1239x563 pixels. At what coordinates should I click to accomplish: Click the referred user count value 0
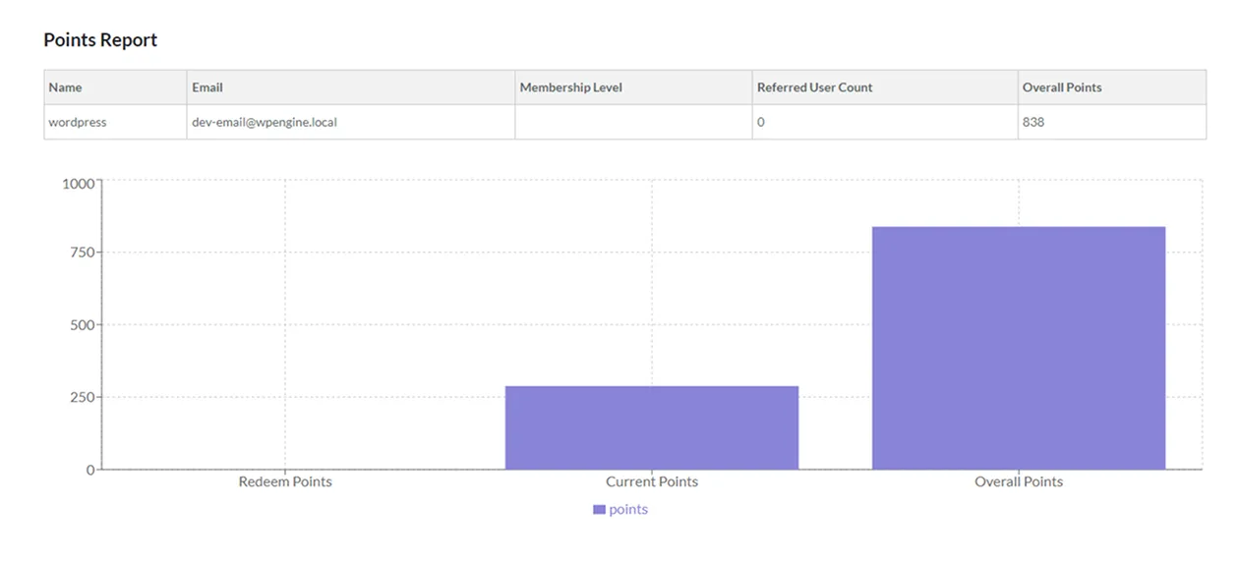885,123
